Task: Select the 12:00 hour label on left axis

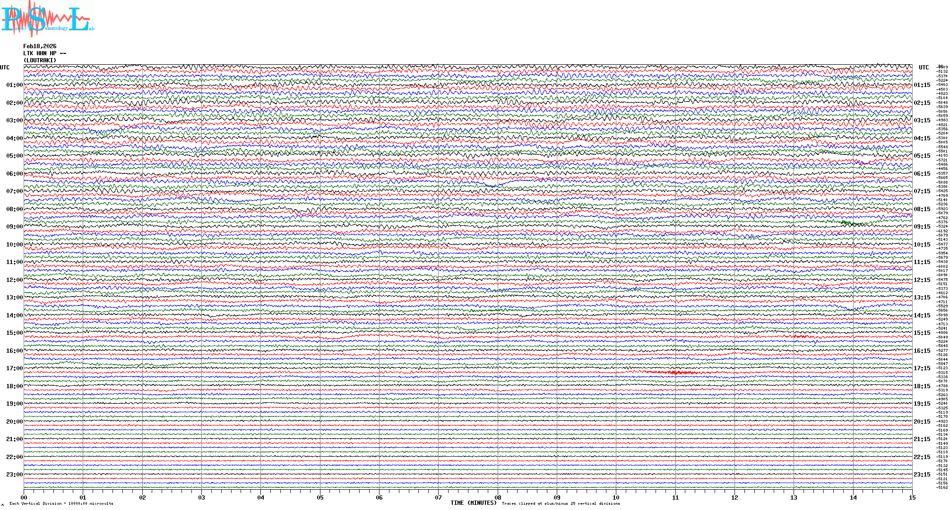Action: click(x=14, y=280)
